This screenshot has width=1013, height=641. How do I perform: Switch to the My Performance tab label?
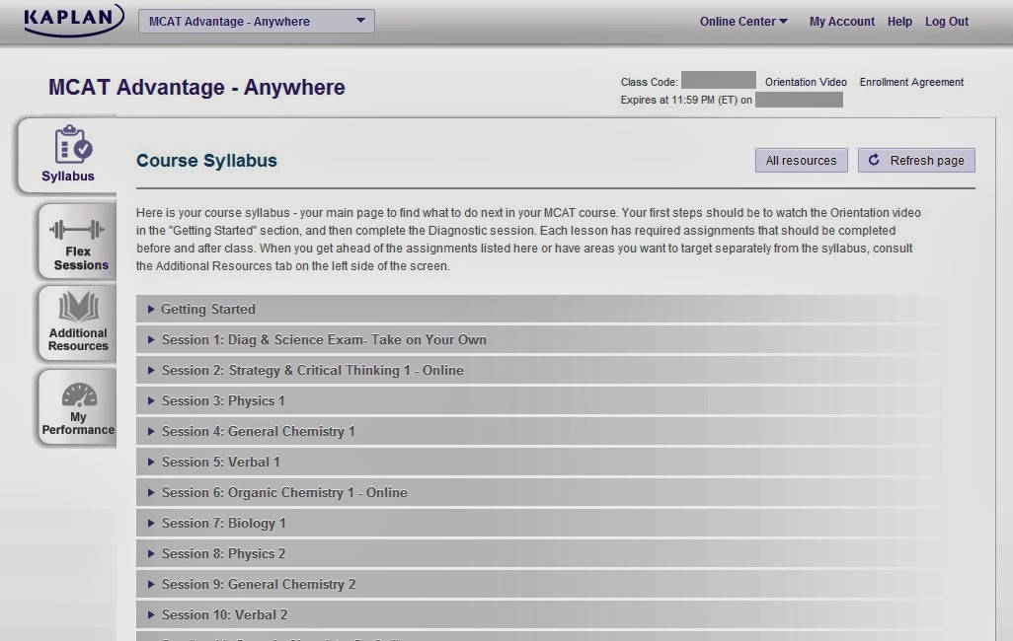coord(78,423)
